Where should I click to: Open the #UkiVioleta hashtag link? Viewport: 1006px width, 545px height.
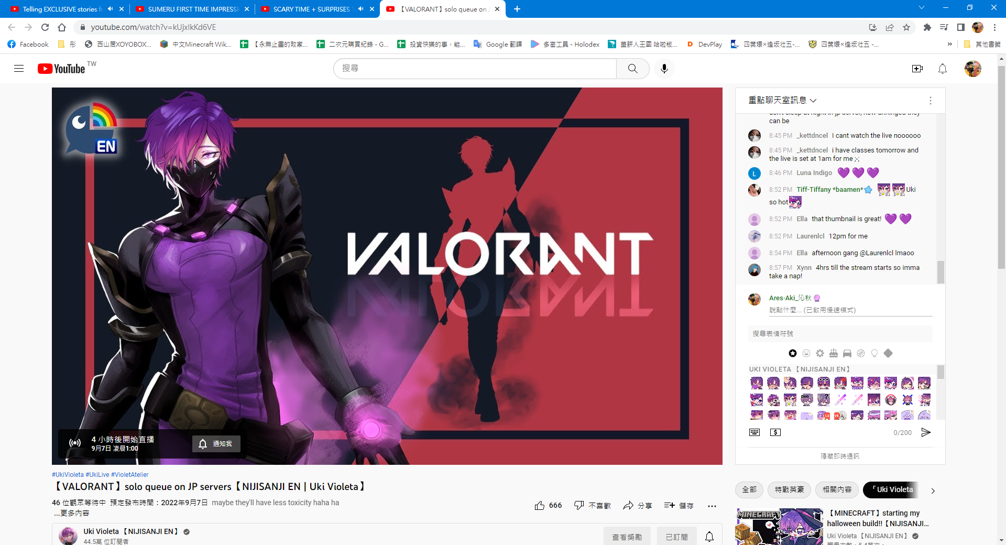coord(68,475)
